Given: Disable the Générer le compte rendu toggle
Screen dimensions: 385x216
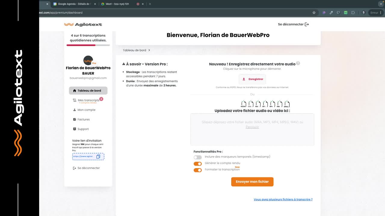Looking at the screenshot, I should point(198,164).
